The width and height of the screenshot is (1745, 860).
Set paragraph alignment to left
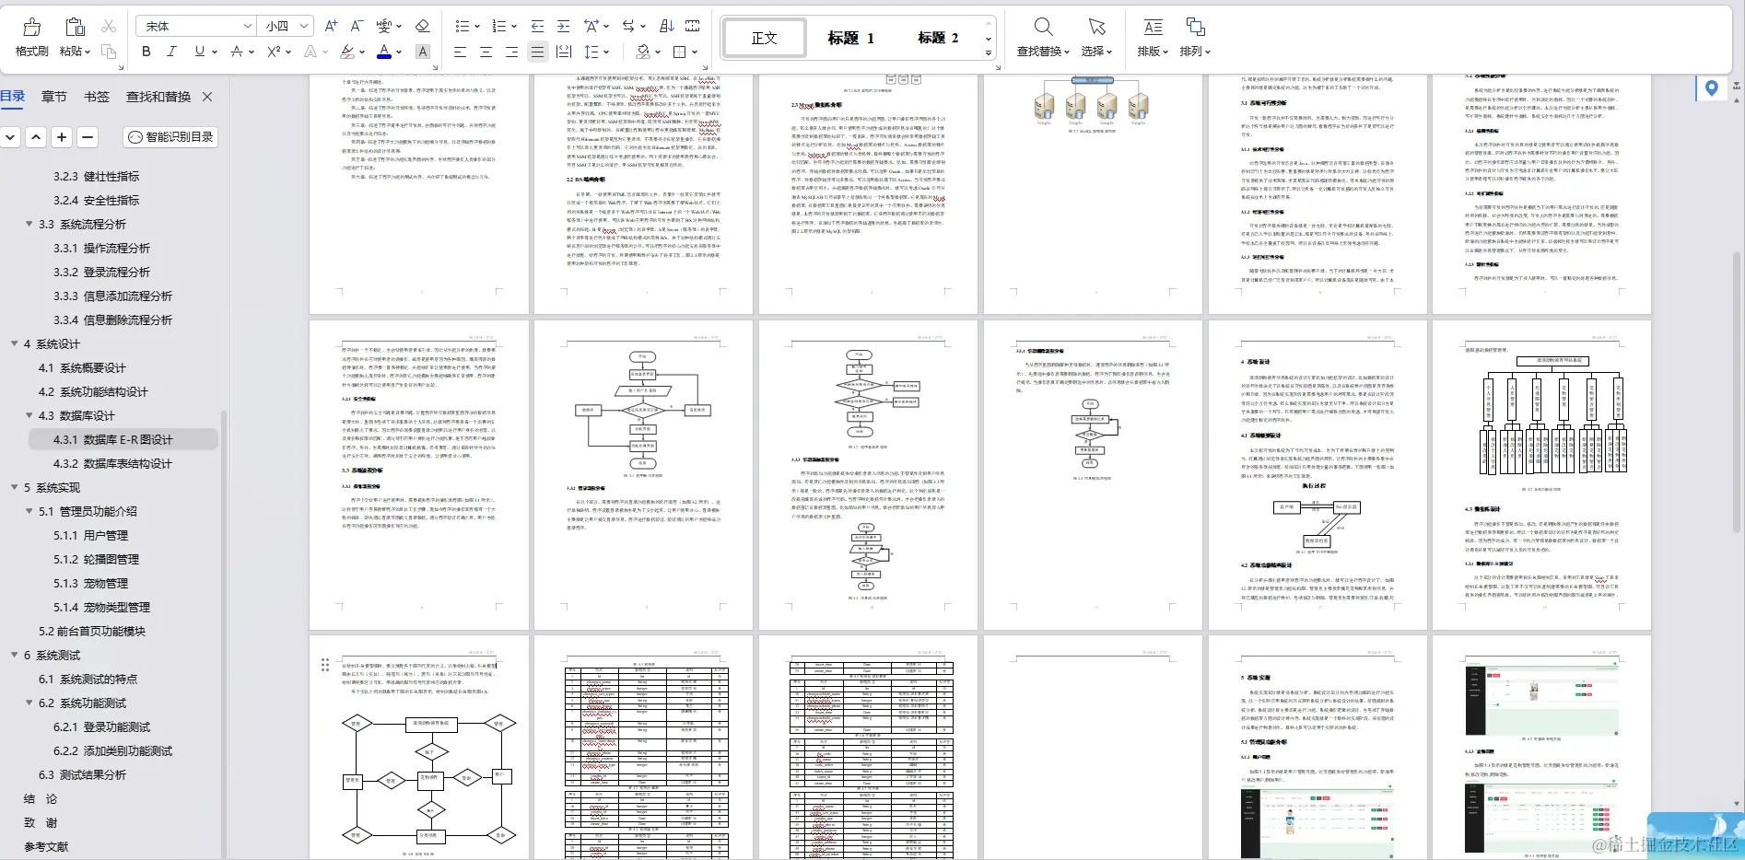[x=460, y=52]
